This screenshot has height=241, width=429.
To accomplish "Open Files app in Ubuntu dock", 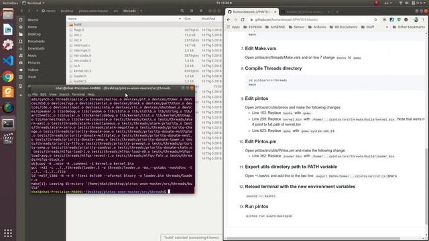I will point(7,13).
